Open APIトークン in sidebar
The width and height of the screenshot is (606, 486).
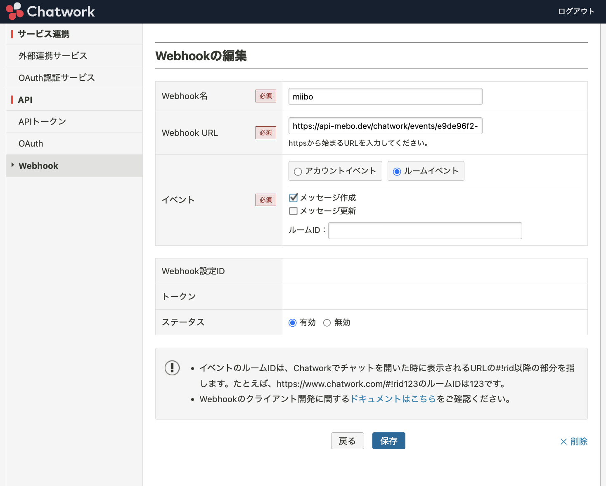coord(74,121)
